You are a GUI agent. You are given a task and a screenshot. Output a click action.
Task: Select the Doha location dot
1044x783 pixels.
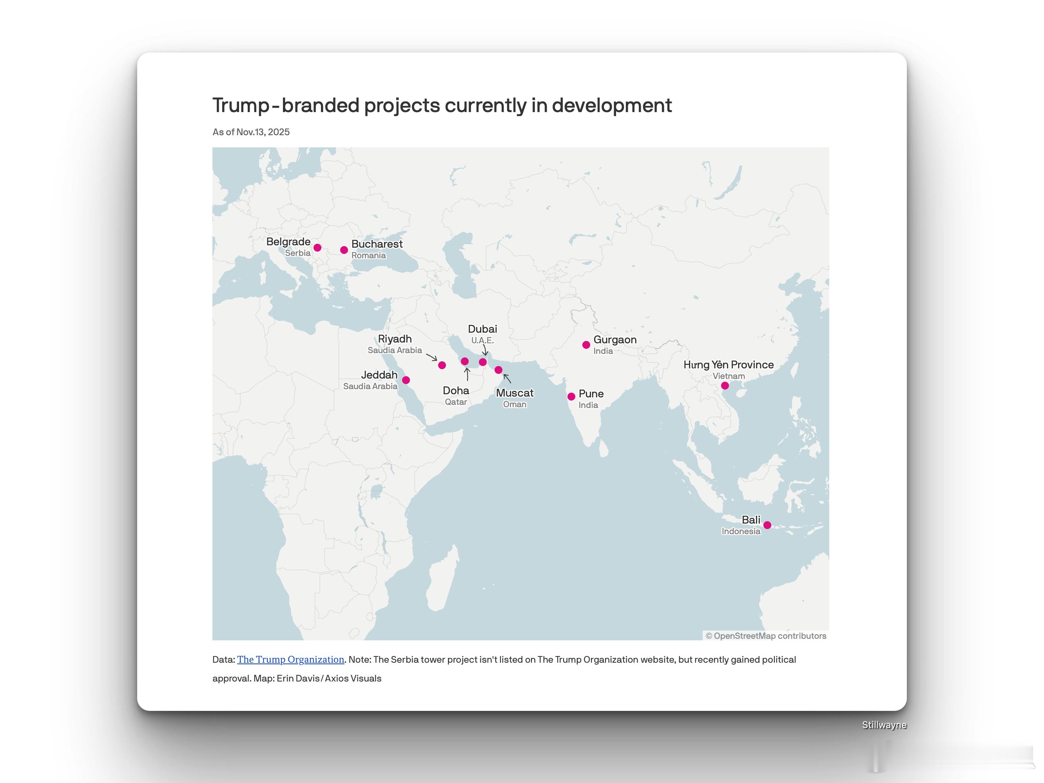click(x=465, y=362)
